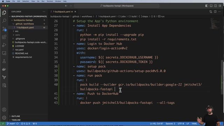The height and width of the screenshot is (126, 224).
Task: Select 1-buildpack.yaml in file tree
Action: pyautogui.click(x=28, y=28)
